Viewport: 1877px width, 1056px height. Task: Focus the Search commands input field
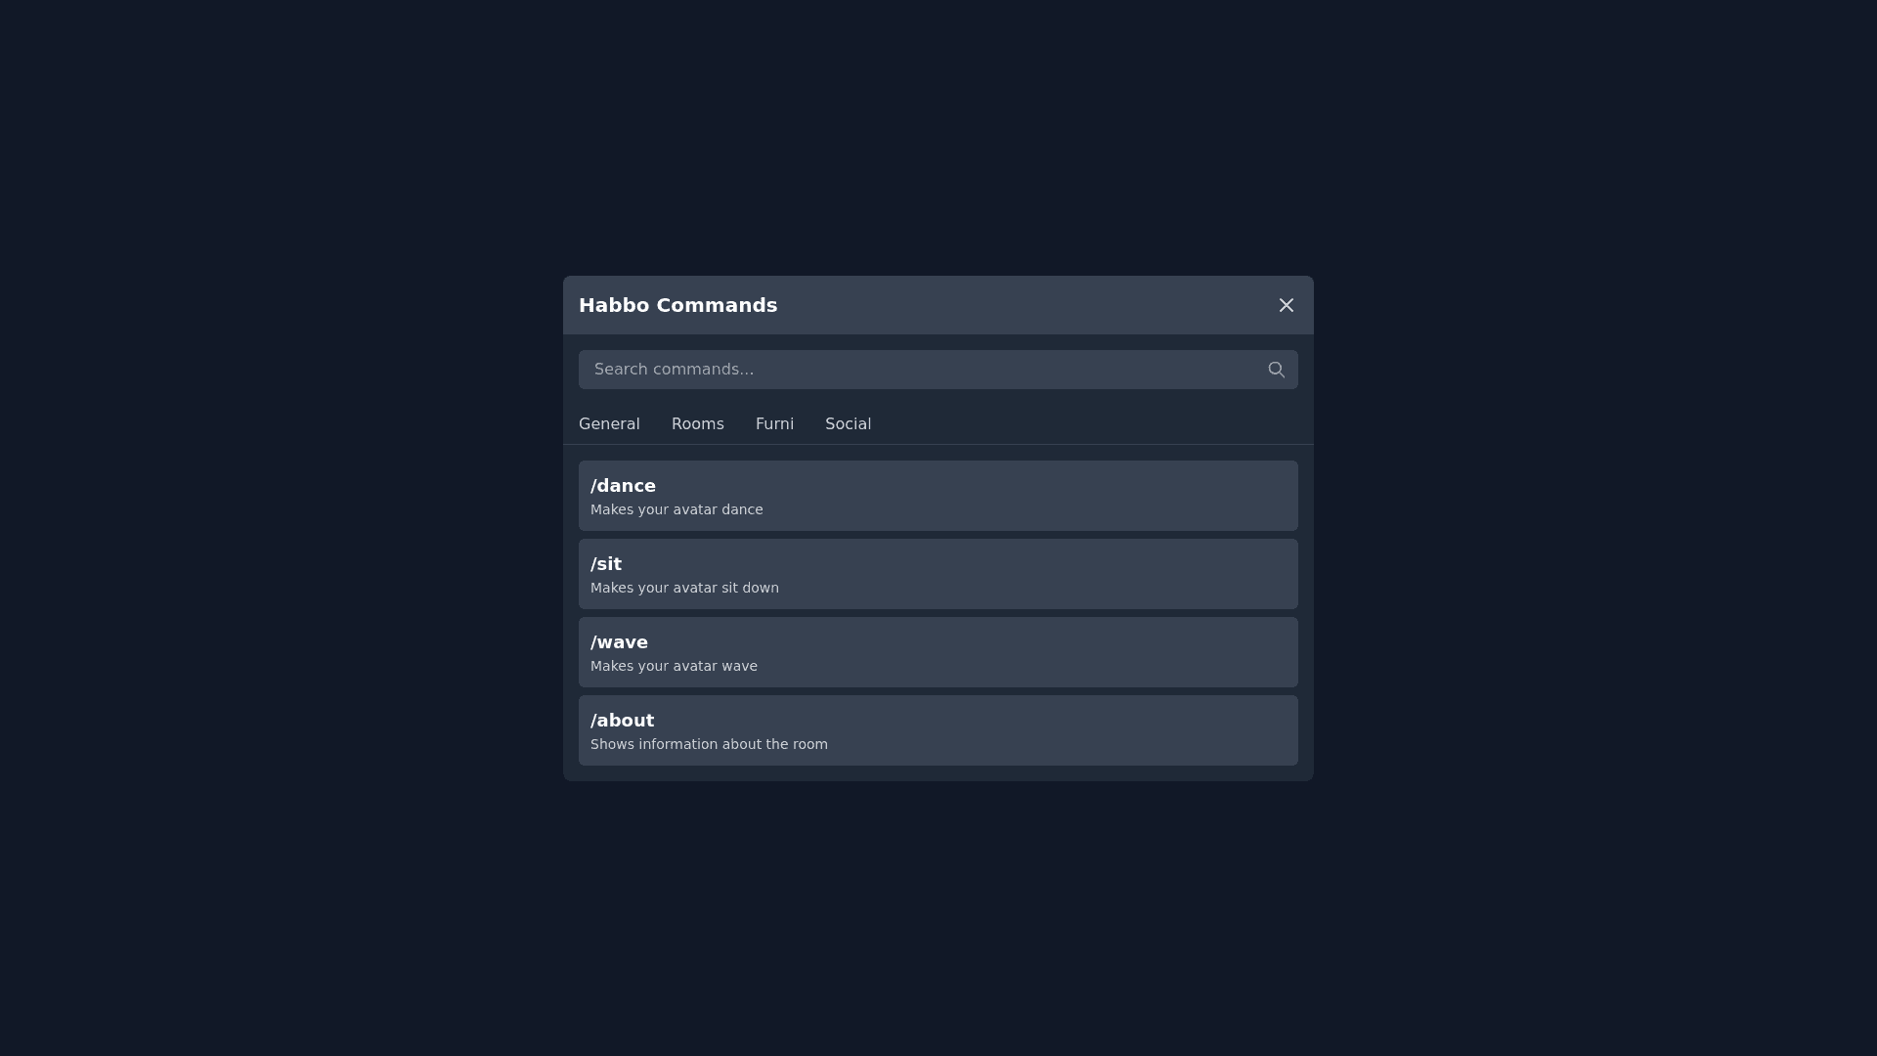click(x=919, y=370)
